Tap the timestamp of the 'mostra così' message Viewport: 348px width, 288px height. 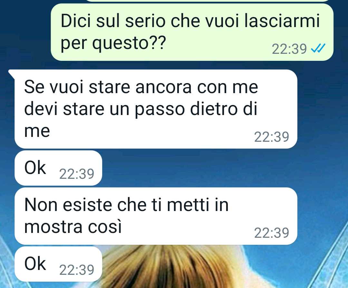point(271,233)
